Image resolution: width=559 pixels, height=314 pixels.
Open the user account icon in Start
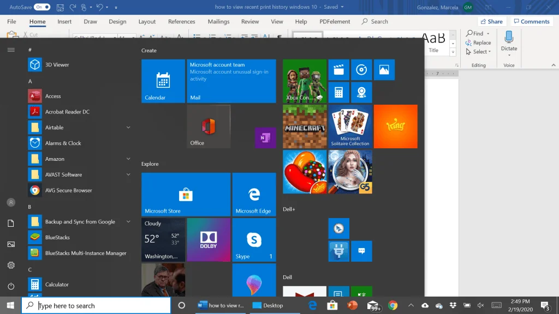point(11,202)
